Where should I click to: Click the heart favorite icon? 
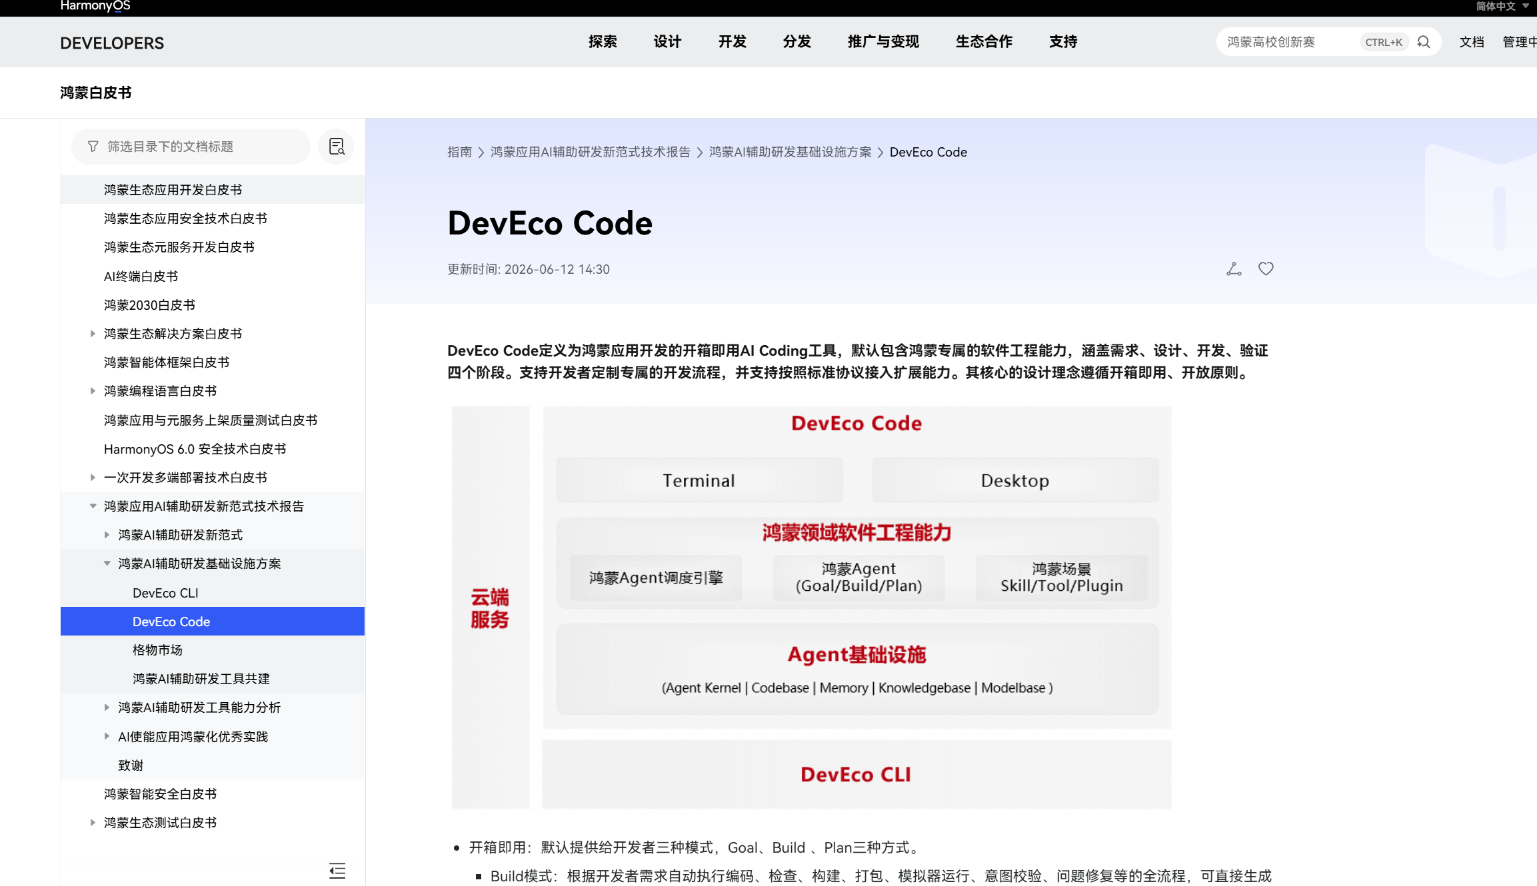[x=1266, y=268]
